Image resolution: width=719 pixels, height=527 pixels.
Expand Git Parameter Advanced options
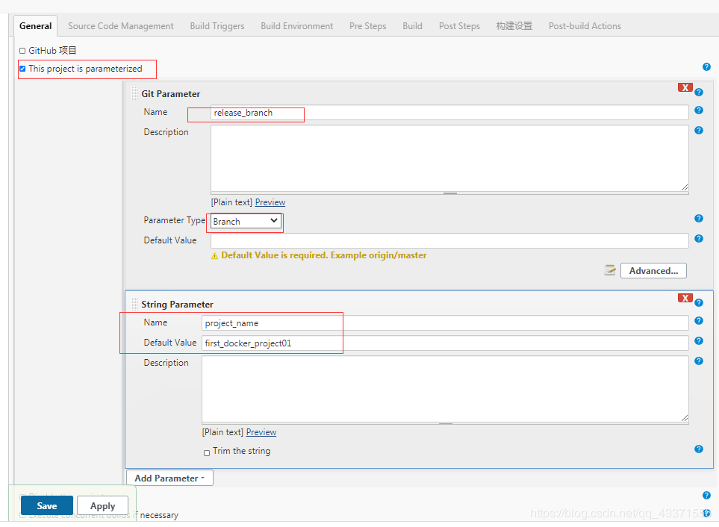click(653, 271)
